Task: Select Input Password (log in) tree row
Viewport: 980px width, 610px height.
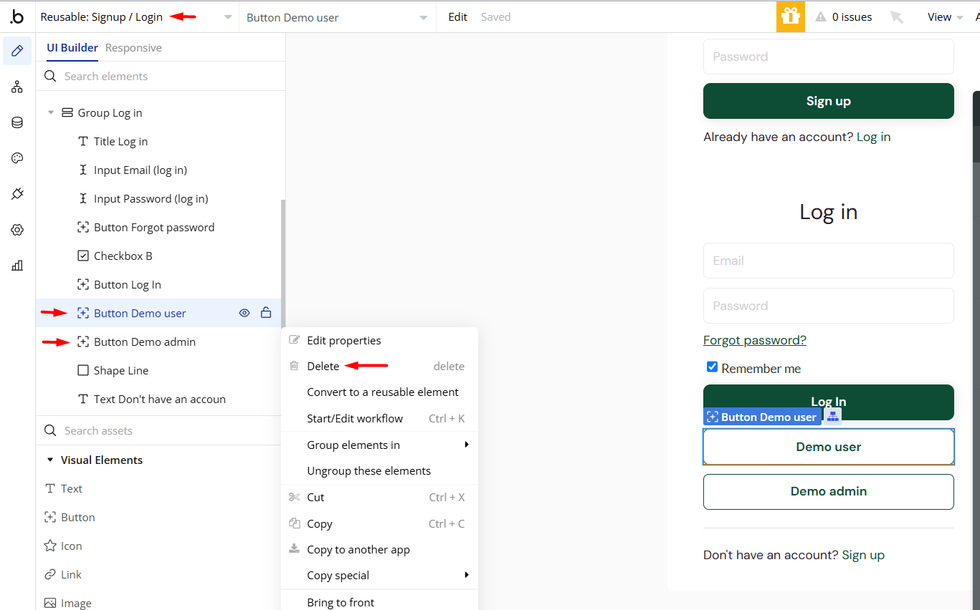Action: point(158,198)
